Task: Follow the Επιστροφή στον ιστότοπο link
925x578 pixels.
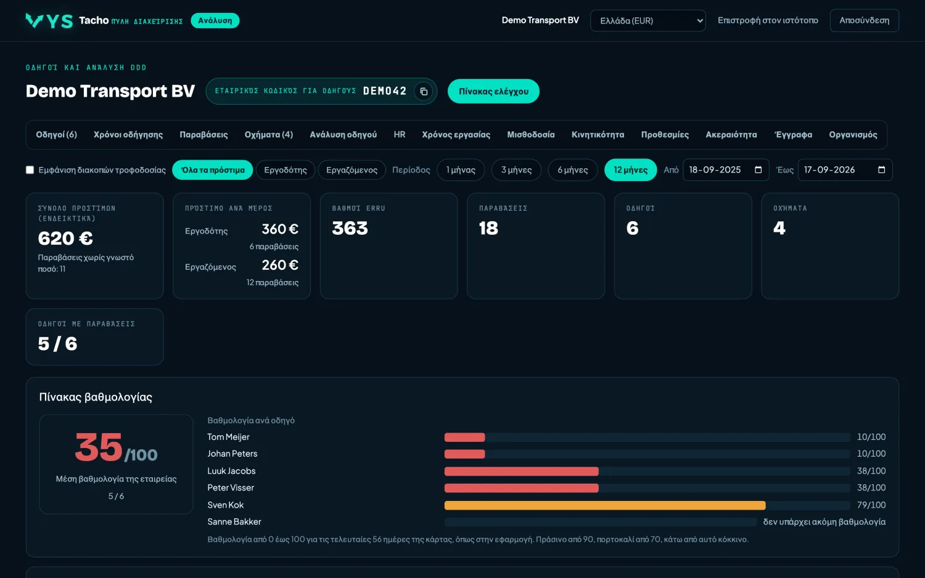Action: (x=768, y=20)
